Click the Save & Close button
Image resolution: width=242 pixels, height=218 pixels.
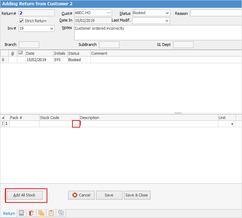pyautogui.click(x=137, y=195)
